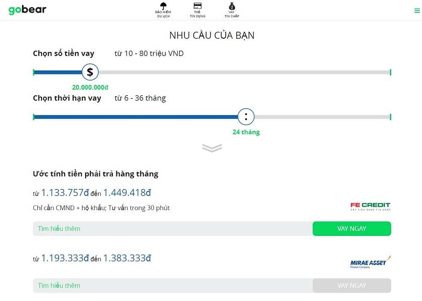Click the Thẻ tín dụng credit card icon
Screen dimensions: 422x301
pyautogui.click(x=197, y=7)
